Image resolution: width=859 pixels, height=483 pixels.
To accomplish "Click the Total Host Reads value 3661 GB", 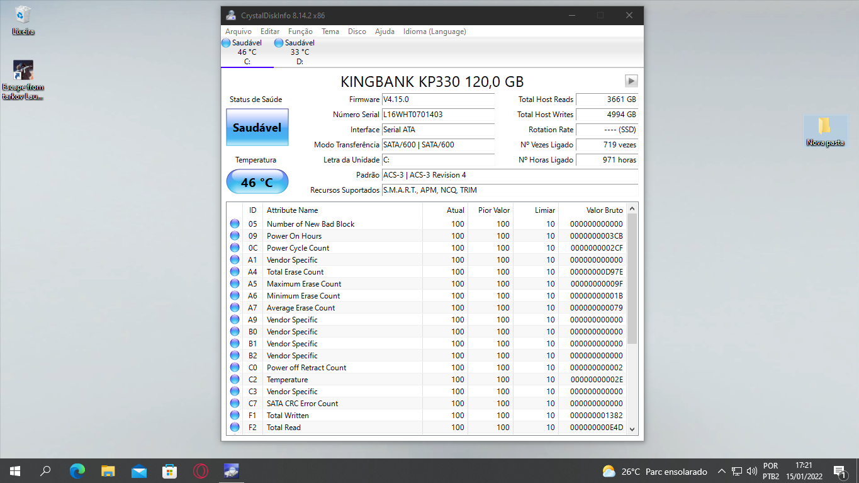I will click(x=607, y=99).
